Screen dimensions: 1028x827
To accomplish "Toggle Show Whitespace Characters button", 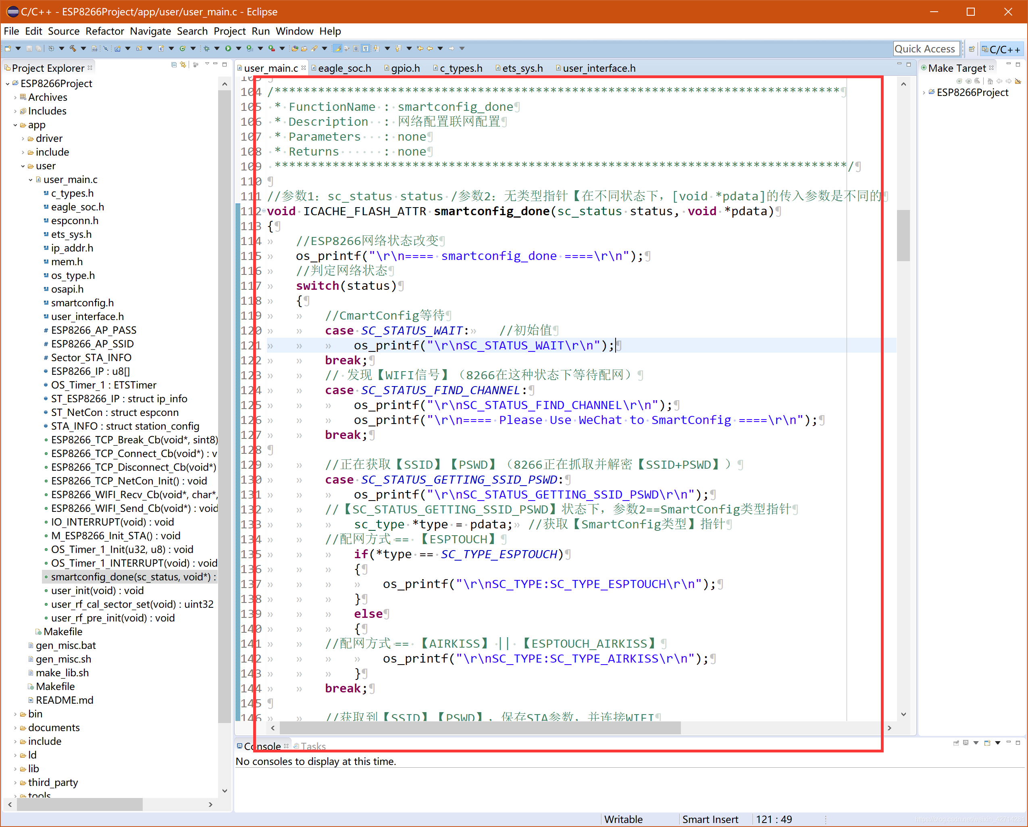I will pos(366,48).
